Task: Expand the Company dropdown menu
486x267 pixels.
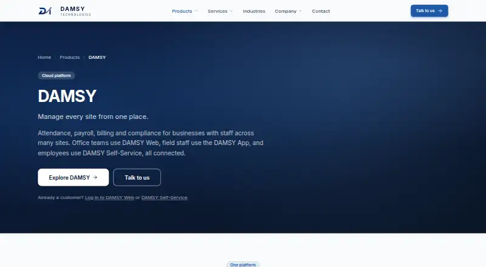Action: (x=288, y=11)
